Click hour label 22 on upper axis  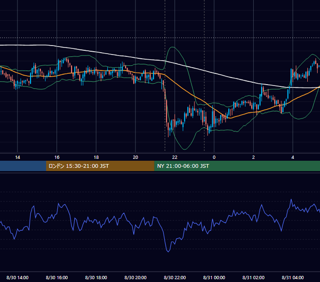175,157
